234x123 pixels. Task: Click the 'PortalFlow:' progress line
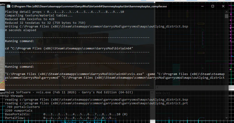click(61, 118)
